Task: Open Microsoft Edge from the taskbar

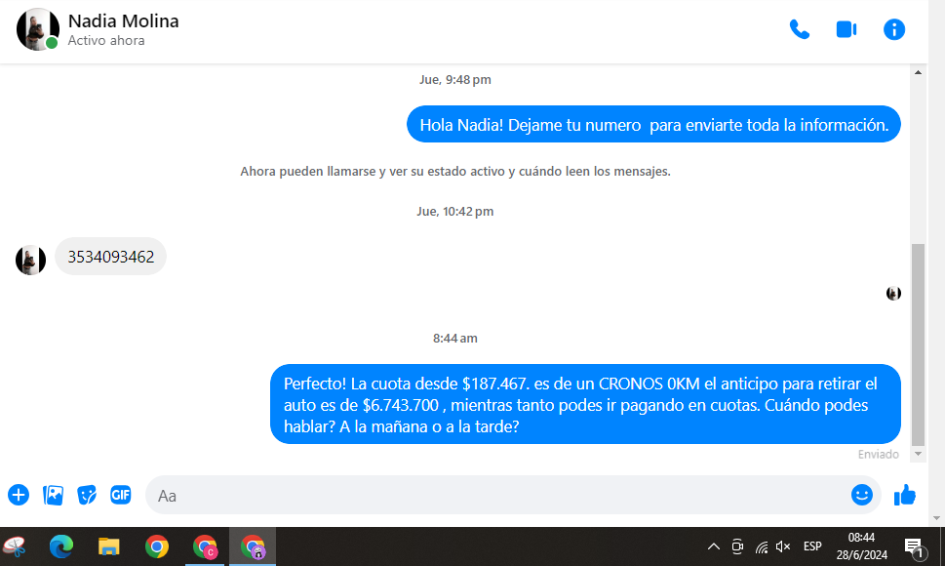Action: click(x=60, y=546)
